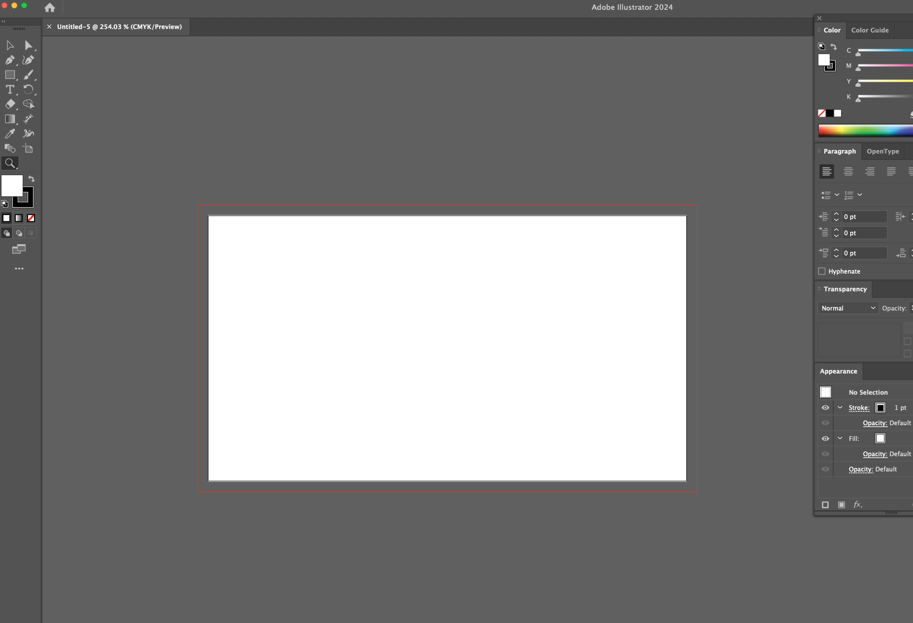Click Opacity link under Fill
Image resolution: width=913 pixels, height=623 pixels.
(x=875, y=454)
